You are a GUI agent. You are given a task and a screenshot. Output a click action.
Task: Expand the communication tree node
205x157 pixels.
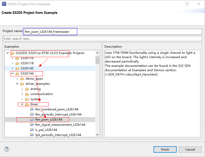pos(22,94)
